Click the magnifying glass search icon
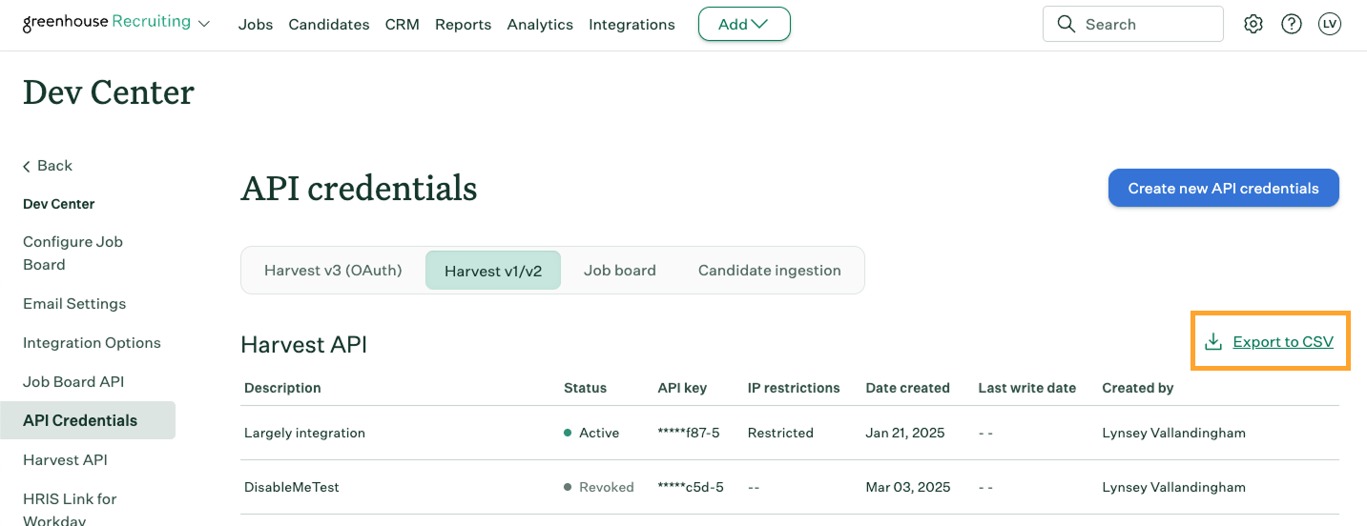Screen dimensions: 1367x526 pyautogui.click(x=1067, y=25)
